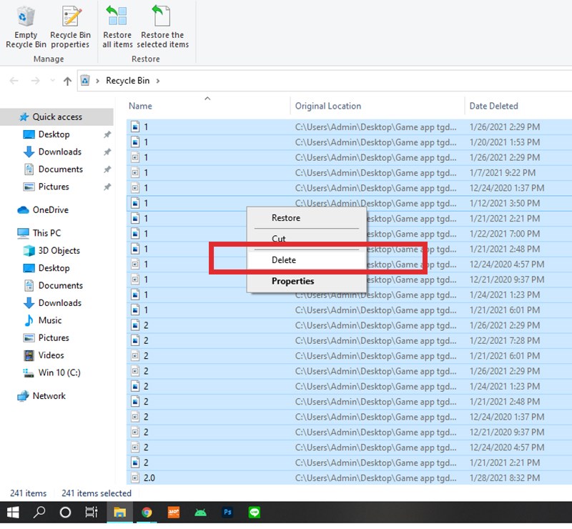
Task: Open pinned Desktop under Quick access
Action: click(54, 134)
